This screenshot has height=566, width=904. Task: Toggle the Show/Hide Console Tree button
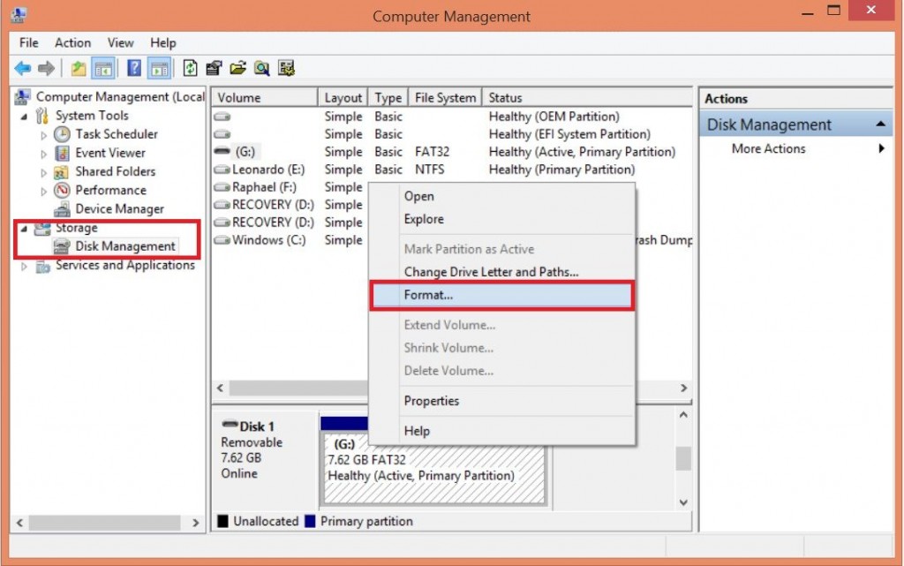click(x=104, y=68)
